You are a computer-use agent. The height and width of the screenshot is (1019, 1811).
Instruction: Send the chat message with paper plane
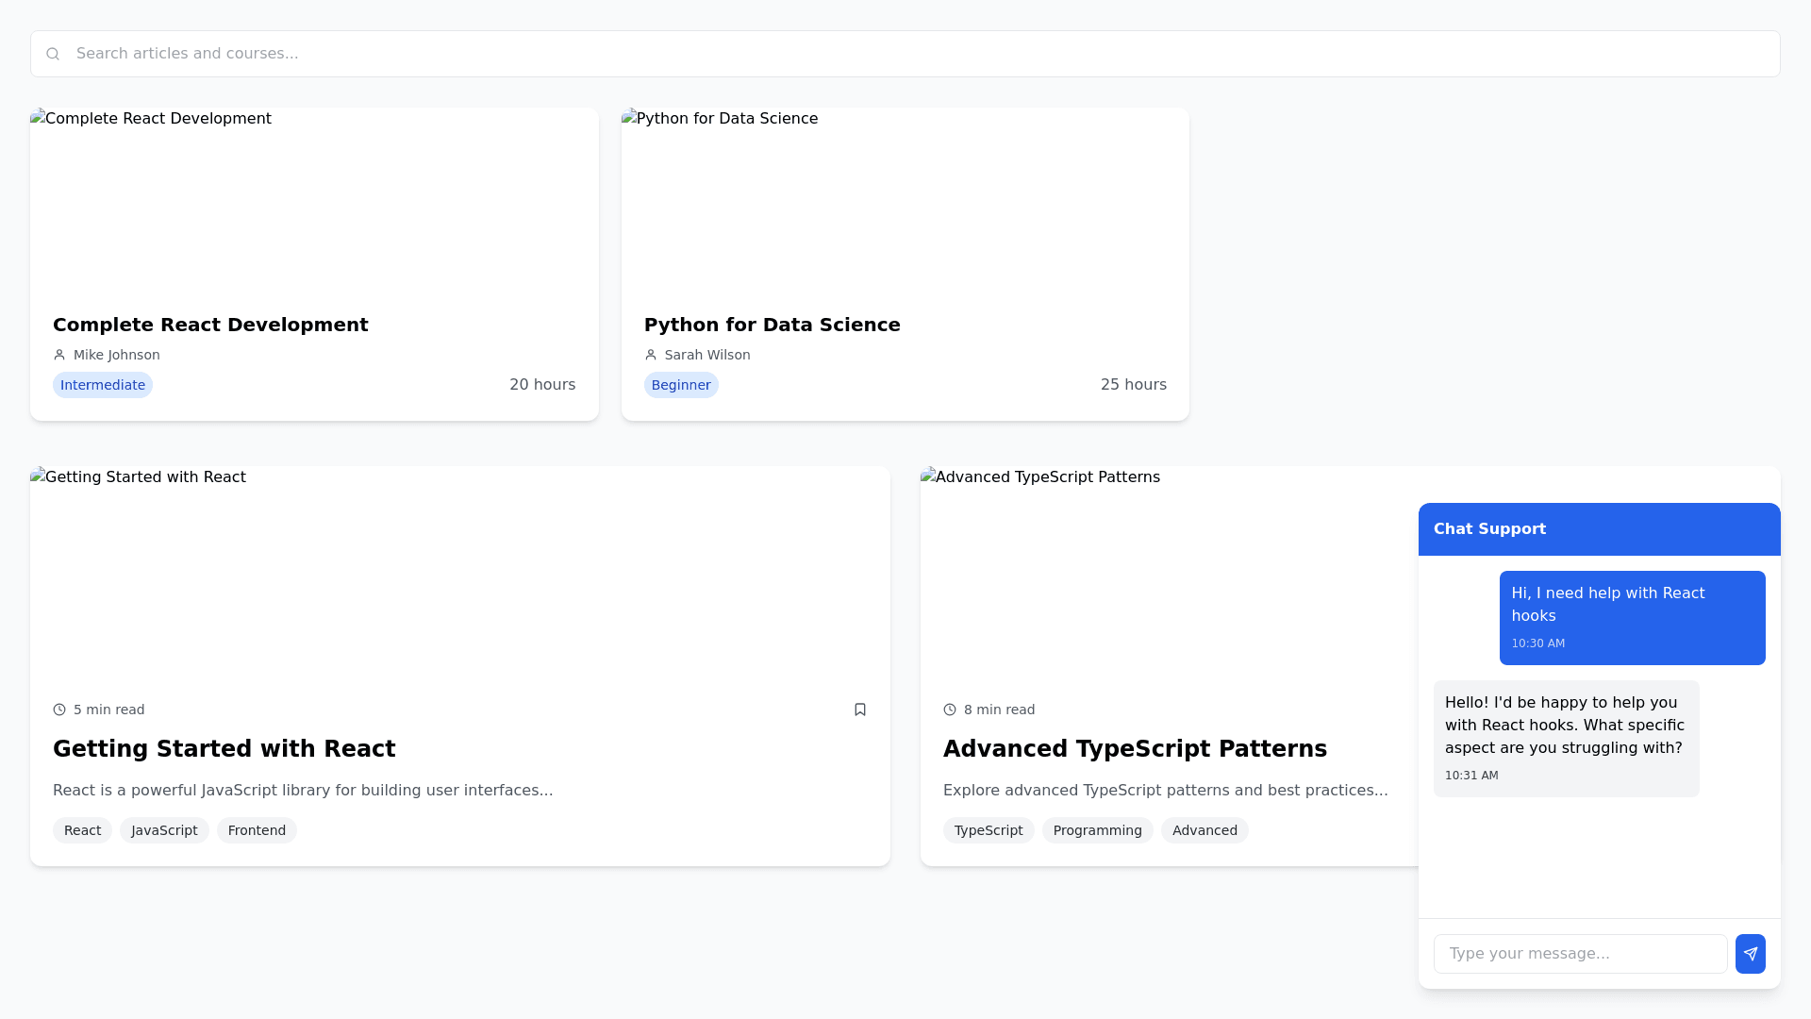click(x=1750, y=954)
